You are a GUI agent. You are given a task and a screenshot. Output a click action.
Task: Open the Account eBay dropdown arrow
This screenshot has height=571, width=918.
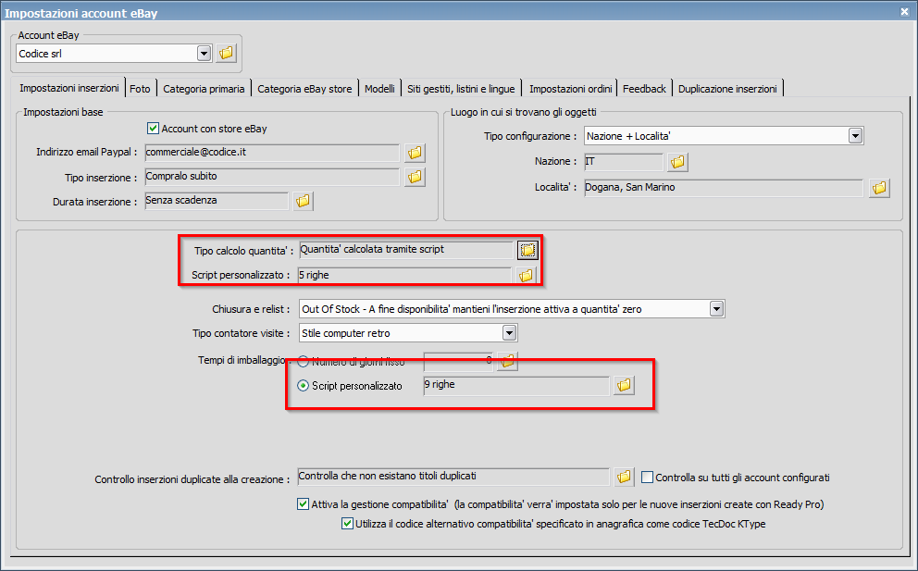click(204, 54)
